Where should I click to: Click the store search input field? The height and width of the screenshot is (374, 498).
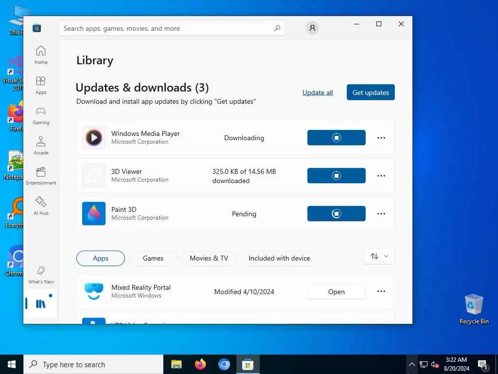(172, 28)
